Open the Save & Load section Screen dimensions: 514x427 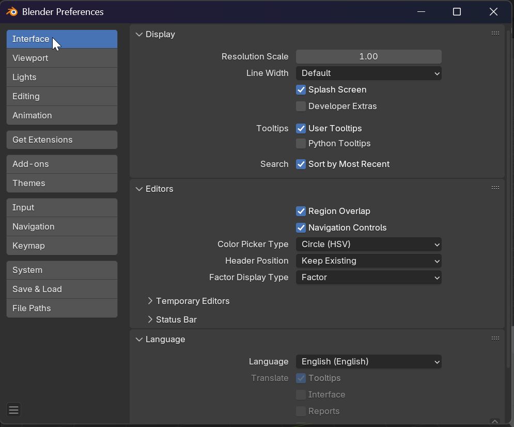[62, 289]
